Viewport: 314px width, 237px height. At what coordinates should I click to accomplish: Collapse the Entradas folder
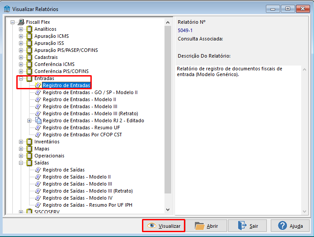21,78
